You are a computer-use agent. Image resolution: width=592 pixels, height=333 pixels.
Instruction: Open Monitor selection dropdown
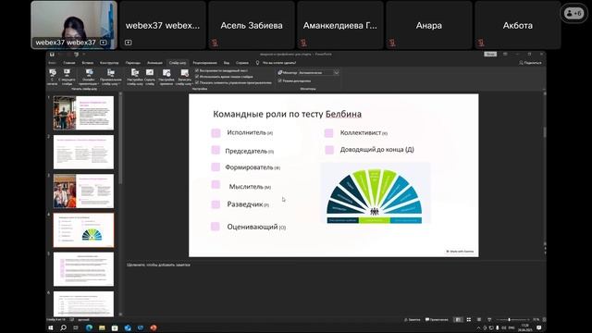click(318, 72)
